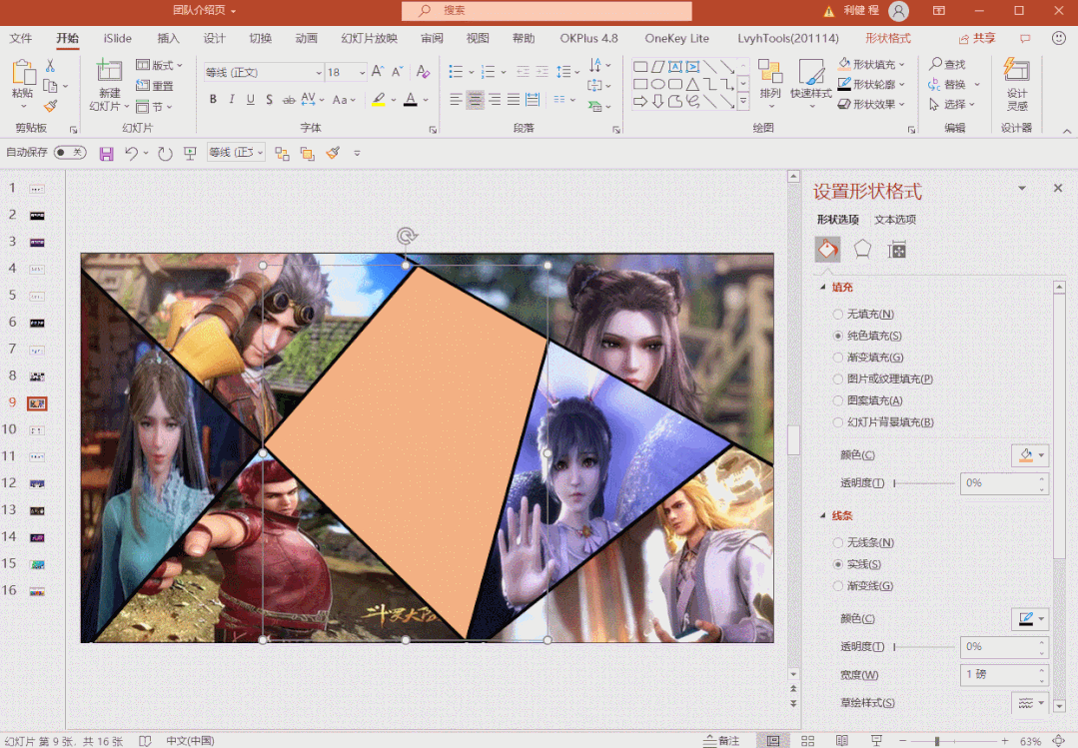Click the Find button in Editing group

click(947, 65)
